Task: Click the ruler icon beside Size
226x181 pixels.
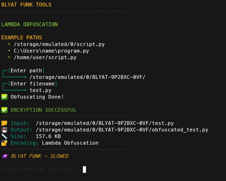Action: click(5, 136)
